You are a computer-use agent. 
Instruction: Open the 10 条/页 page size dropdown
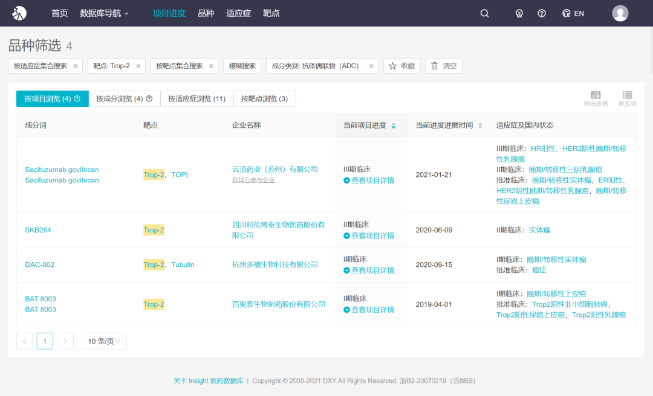(x=104, y=341)
